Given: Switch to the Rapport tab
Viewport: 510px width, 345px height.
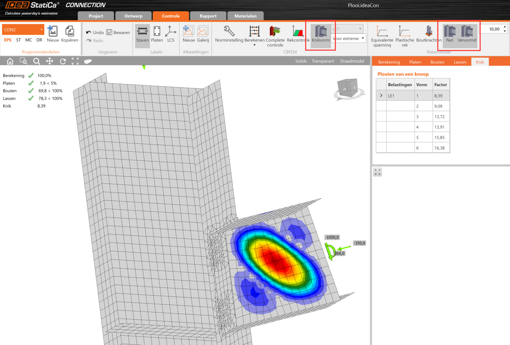Looking at the screenshot, I should coord(208,16).
